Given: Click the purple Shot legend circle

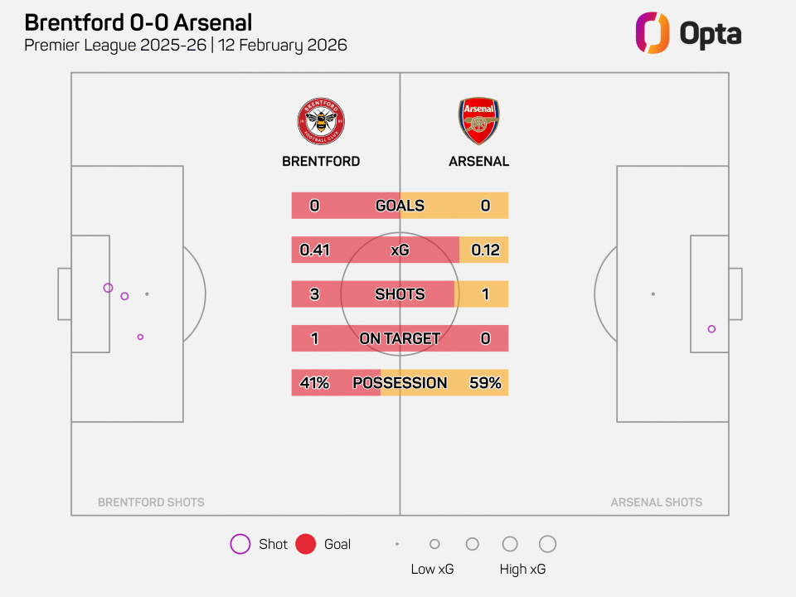Looking at the screenshot, I should pyautogui.click(x=240, y=544).
